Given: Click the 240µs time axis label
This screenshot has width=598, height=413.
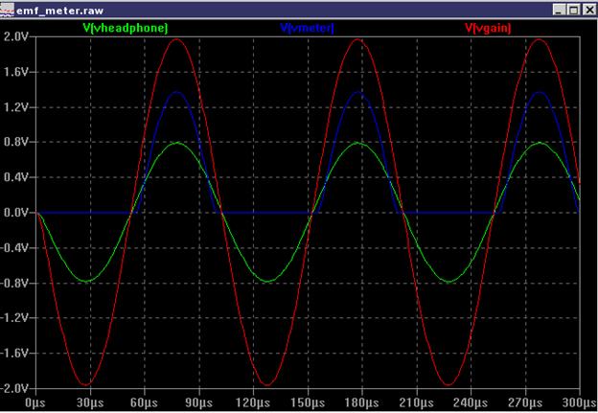Looking at the screenshot, I should [x=471, y=403].
